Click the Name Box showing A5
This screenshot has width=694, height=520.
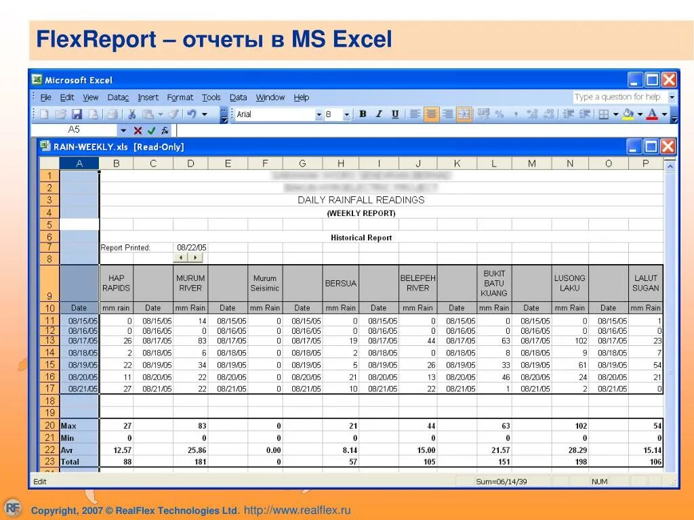tap(74, 130)
